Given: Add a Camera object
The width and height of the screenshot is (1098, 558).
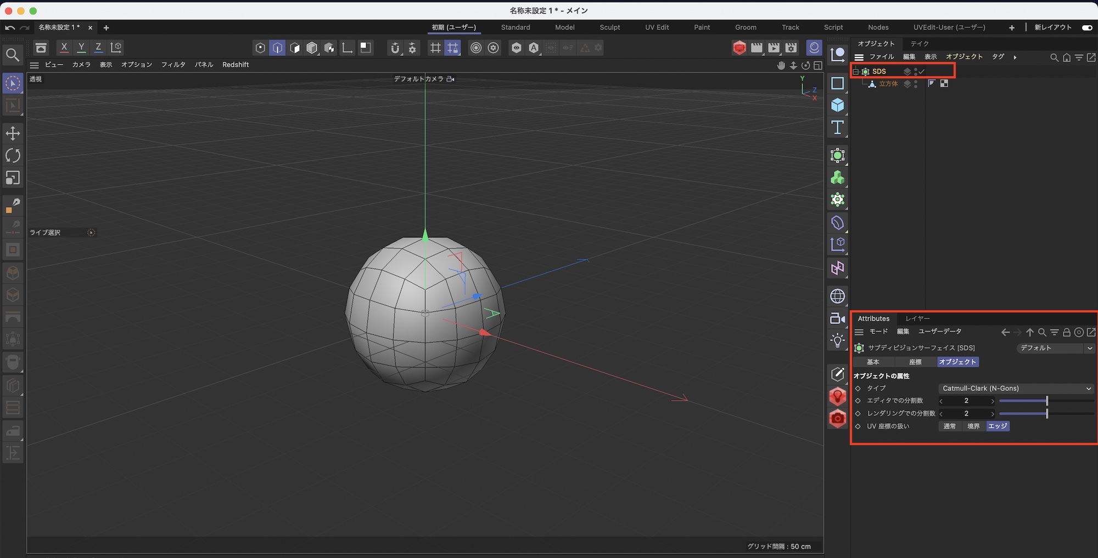Looking at the screenshot, I should (837, 318).
